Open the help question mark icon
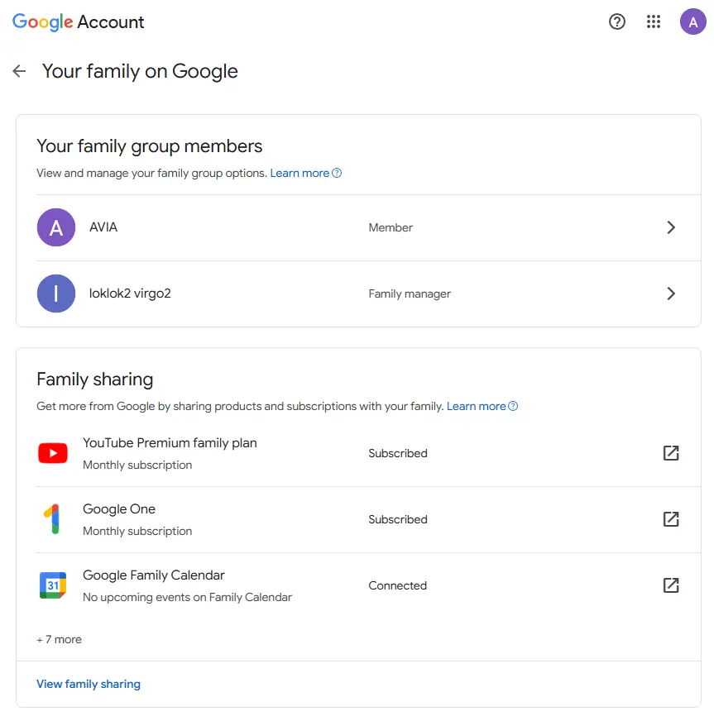Viewport: 714px width, 716px height. pyautogui.click(x=616, y=21)
